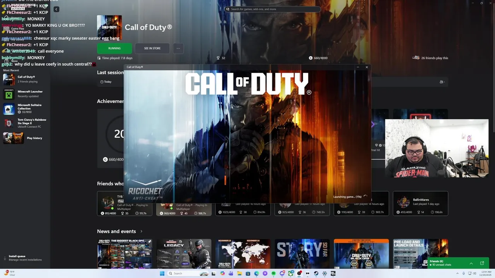This screenshot has height=278, width=495.
Task: Open Settings gear in taskbar
Action: [x=324, y=273]
